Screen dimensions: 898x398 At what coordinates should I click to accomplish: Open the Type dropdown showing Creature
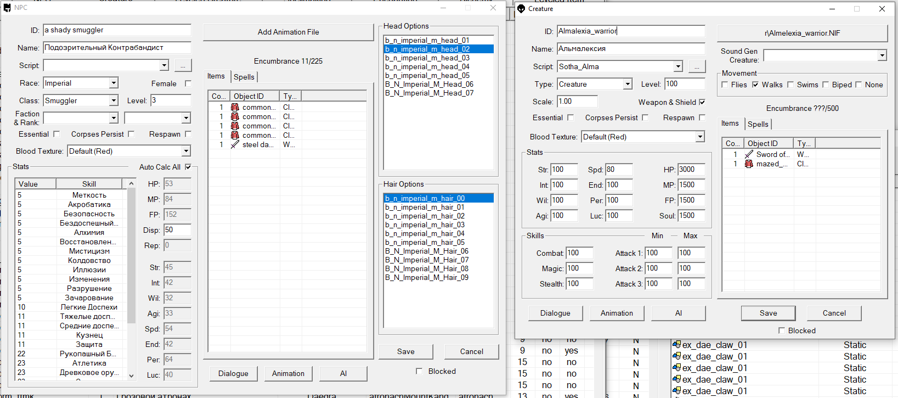point(628,84)
